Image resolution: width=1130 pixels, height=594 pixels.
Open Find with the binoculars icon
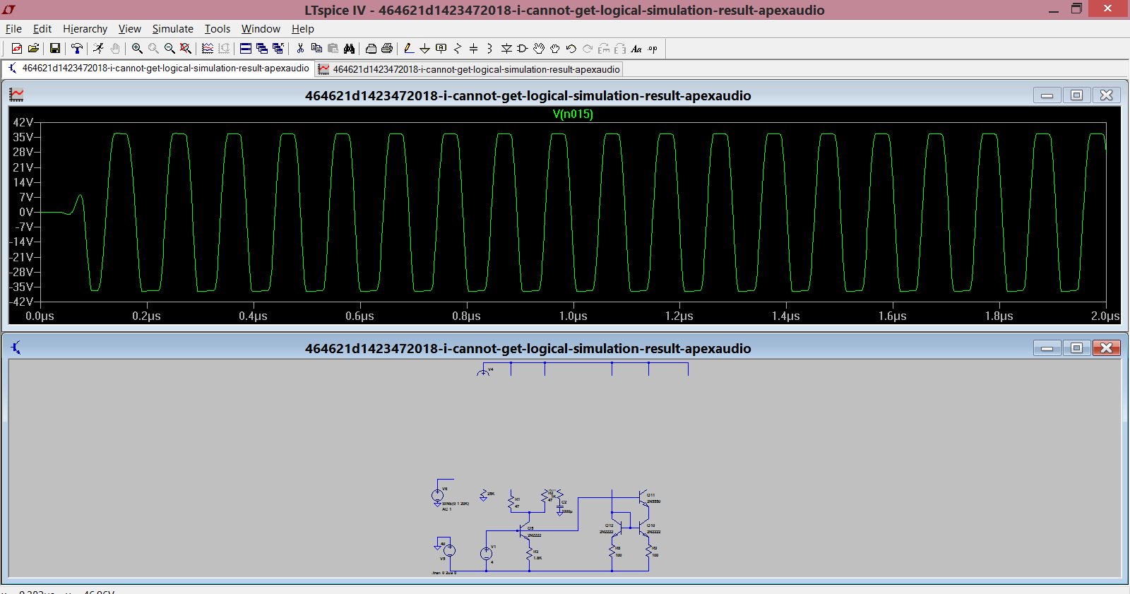(349, 49)
